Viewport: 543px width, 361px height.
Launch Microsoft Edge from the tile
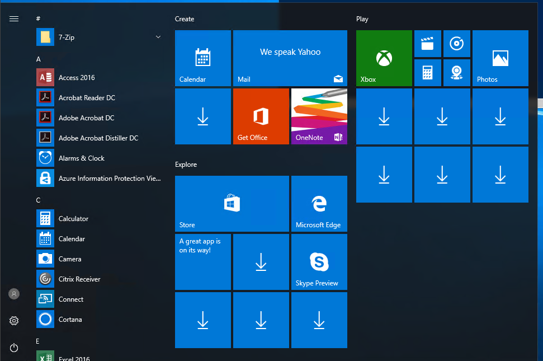(319, 204)
